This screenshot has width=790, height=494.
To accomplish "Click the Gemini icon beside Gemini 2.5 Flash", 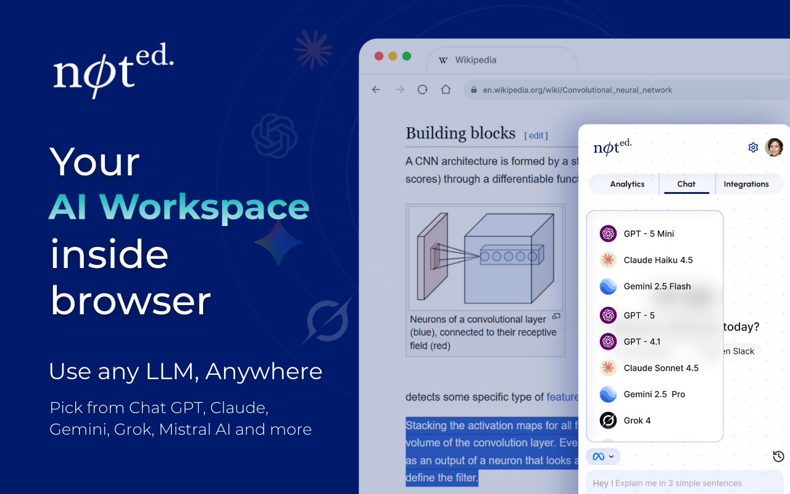I will [607, 286].
